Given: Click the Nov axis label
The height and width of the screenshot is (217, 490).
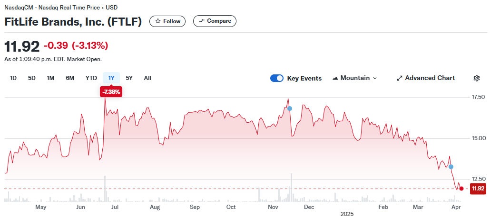Looking at the screenshot, I should point(273,207).
